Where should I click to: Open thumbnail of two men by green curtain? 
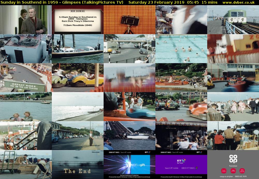tap(26, 20)
